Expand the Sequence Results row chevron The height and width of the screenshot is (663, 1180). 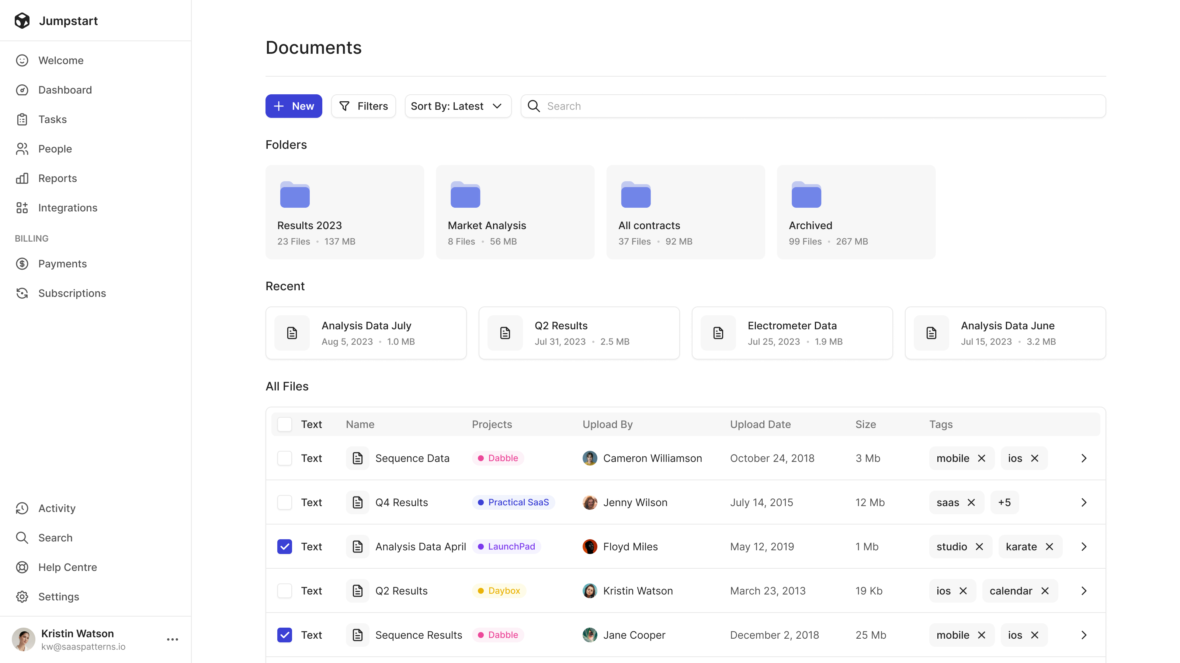1084,635
